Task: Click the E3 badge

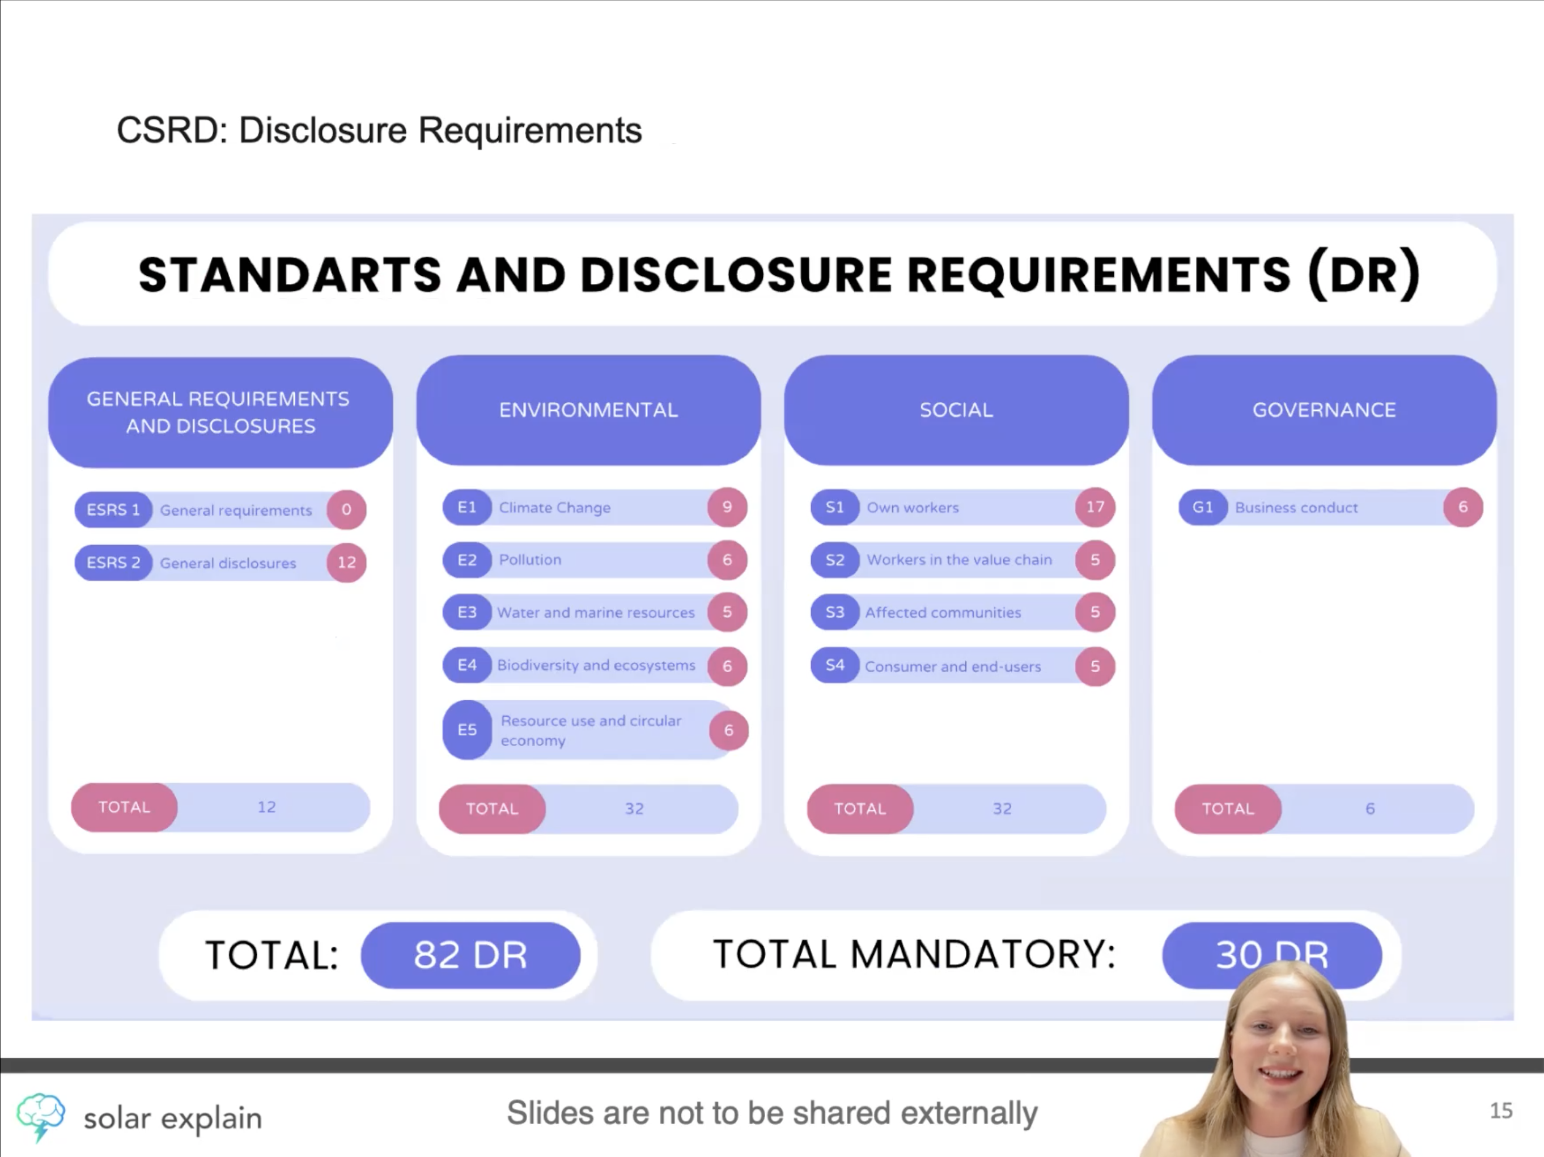Action: coord(467,612)
